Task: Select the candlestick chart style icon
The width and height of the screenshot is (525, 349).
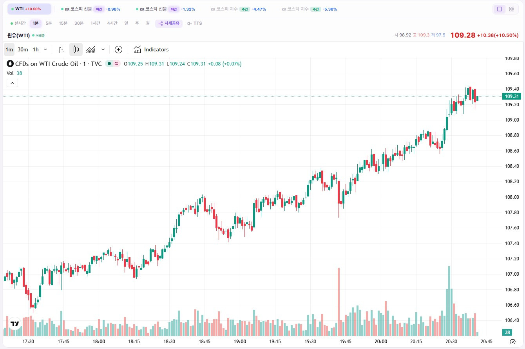Action: 76,49
